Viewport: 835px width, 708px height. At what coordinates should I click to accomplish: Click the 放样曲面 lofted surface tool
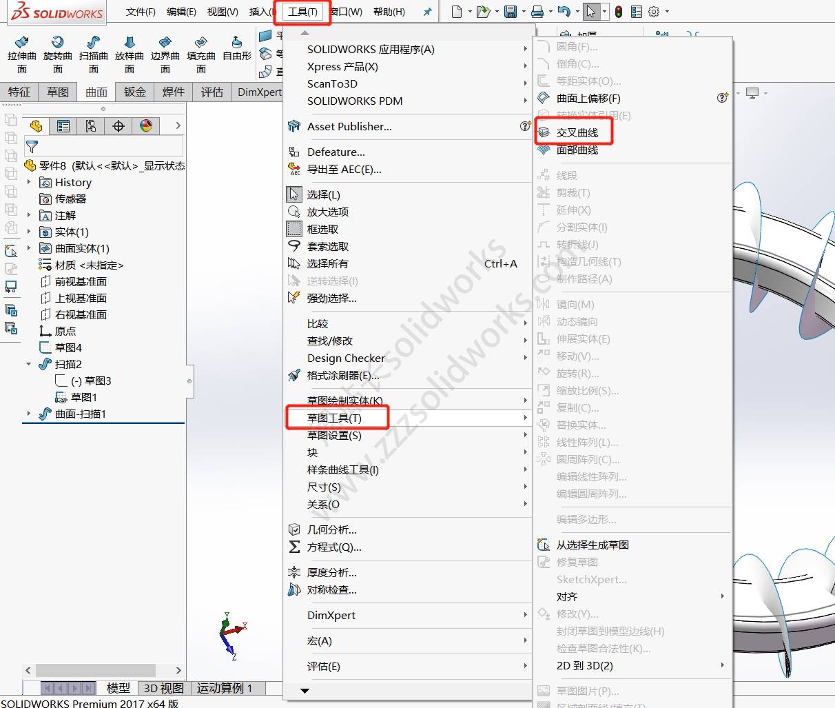(x=129, y=54)
